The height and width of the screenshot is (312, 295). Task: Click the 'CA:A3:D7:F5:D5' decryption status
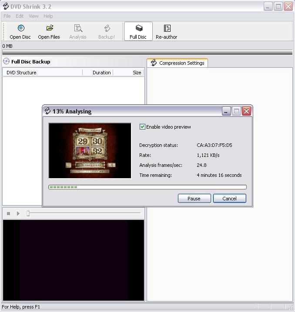click(x=215, y=145)
